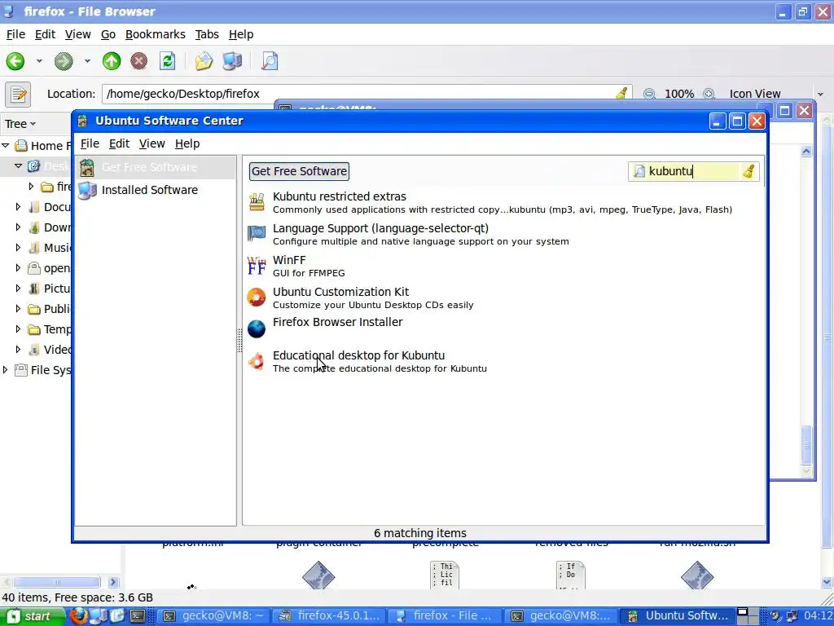
Task: Collapse the Home Folder tree node
Action: coord(6,145)
